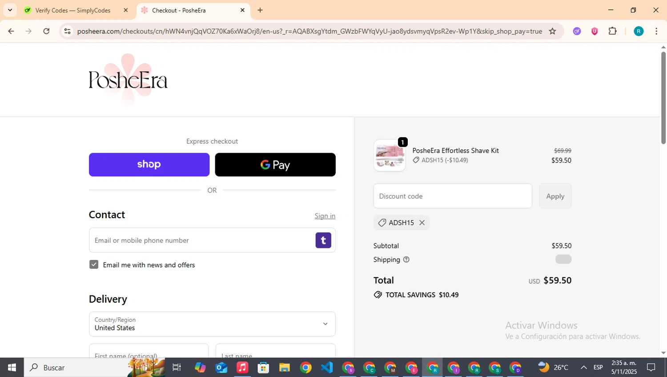Image resolution: width=667 pixels, height=377 pixels.
Task: Expand Country/Region dropdown
Action: [212, 324]
